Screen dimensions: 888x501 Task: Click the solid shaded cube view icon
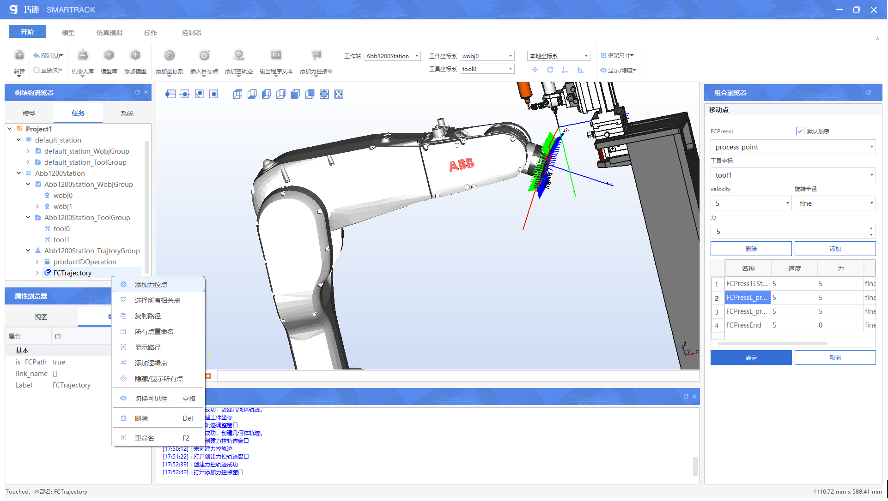point(295,94)
